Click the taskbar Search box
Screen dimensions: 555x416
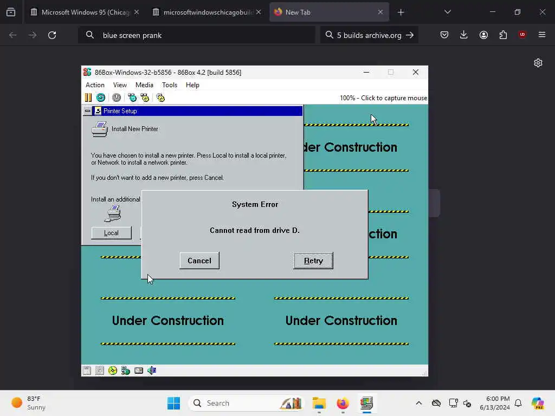pyautogui.click(x=247, y=403)
